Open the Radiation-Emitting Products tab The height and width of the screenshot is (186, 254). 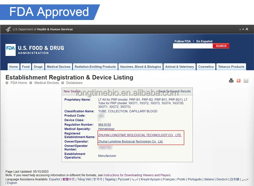point(95,67)
